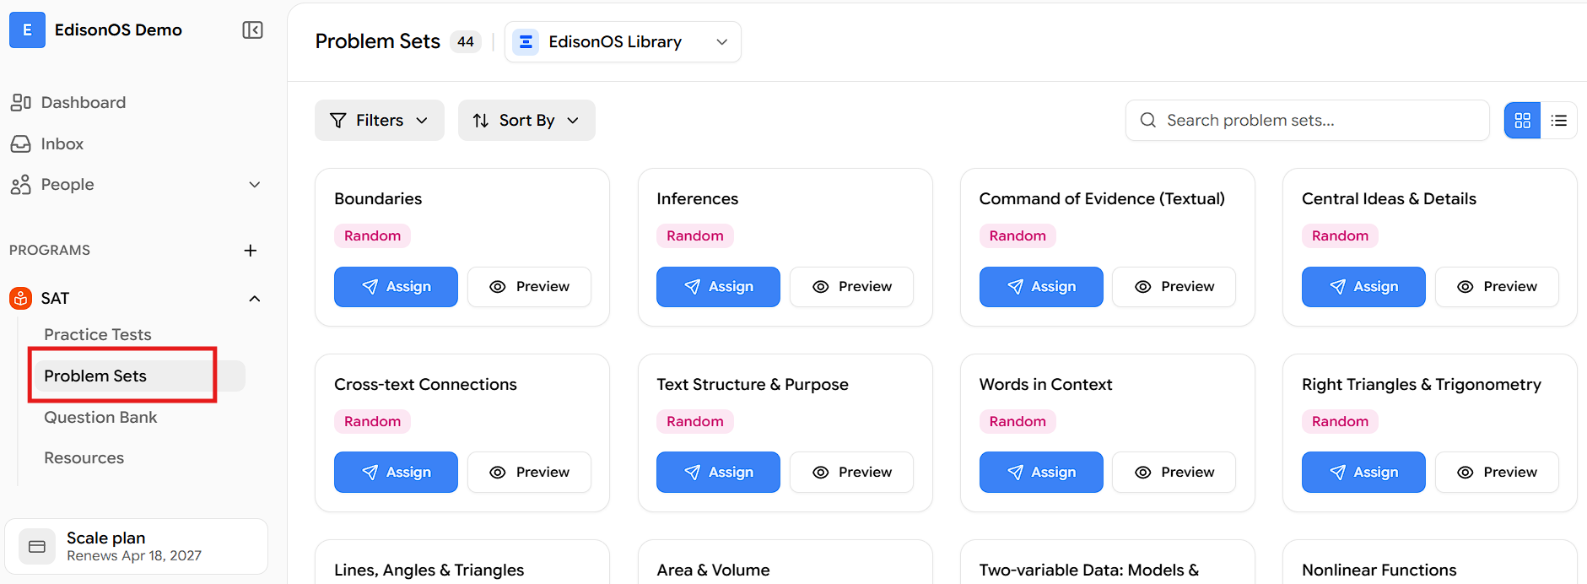This screenshot has width=1587, height=584.
Task: Click the search magnifier icon
Action: [x=1148, y=121]
